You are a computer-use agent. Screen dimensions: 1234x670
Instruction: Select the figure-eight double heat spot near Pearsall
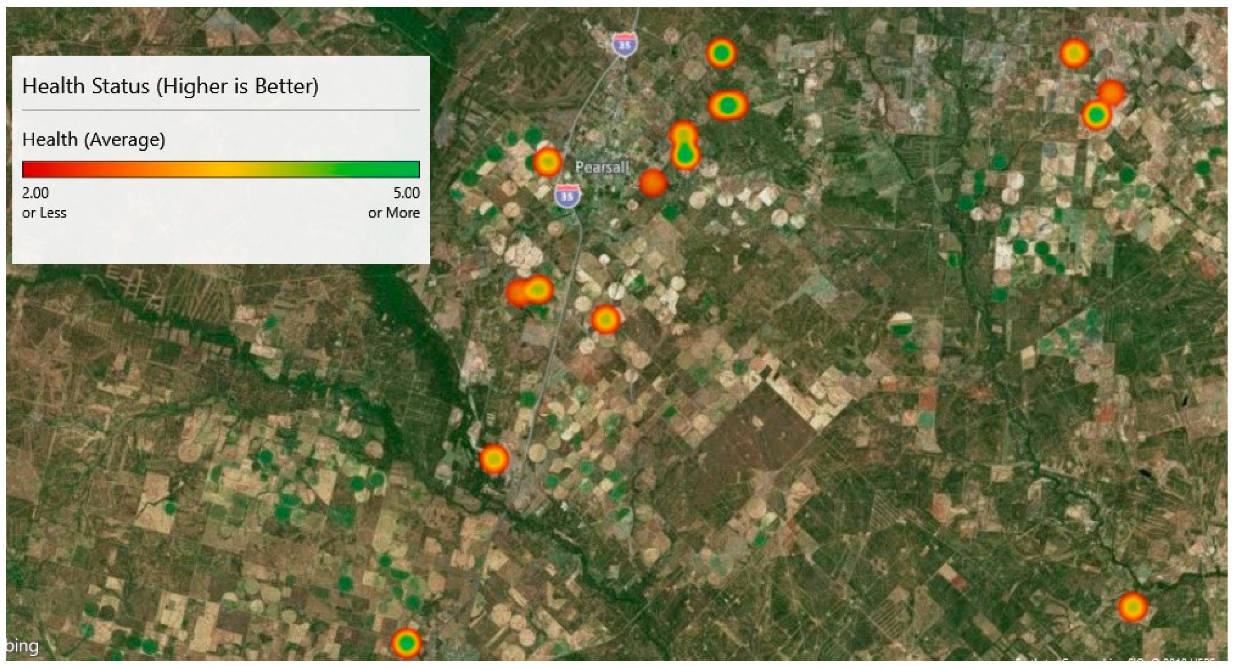[x=684, y=146]
